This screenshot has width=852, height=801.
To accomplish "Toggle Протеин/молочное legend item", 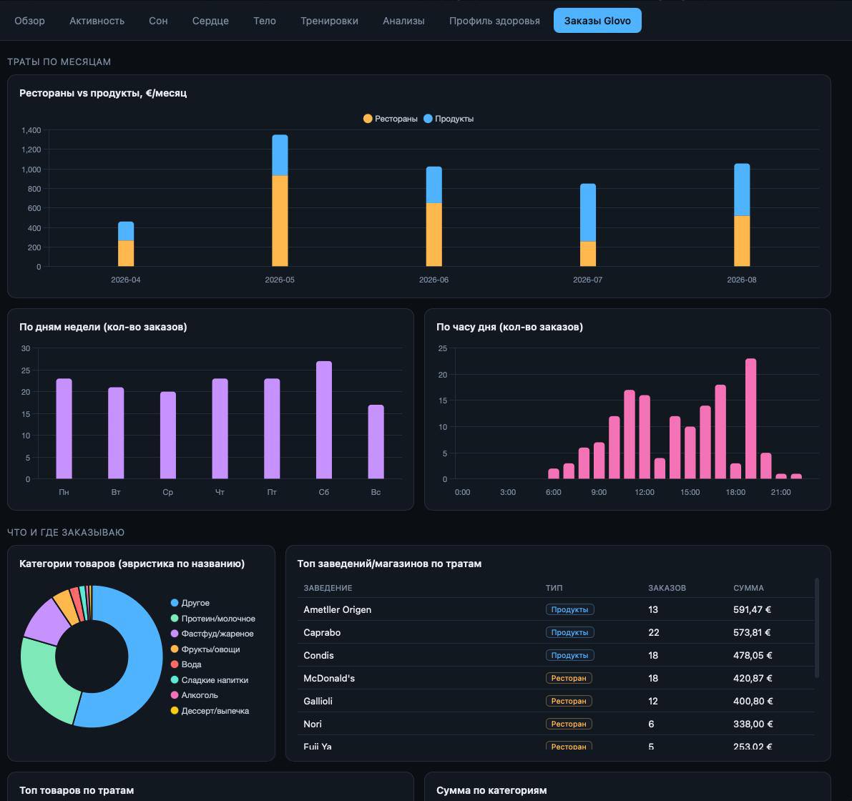I will (x=213, y=619).
